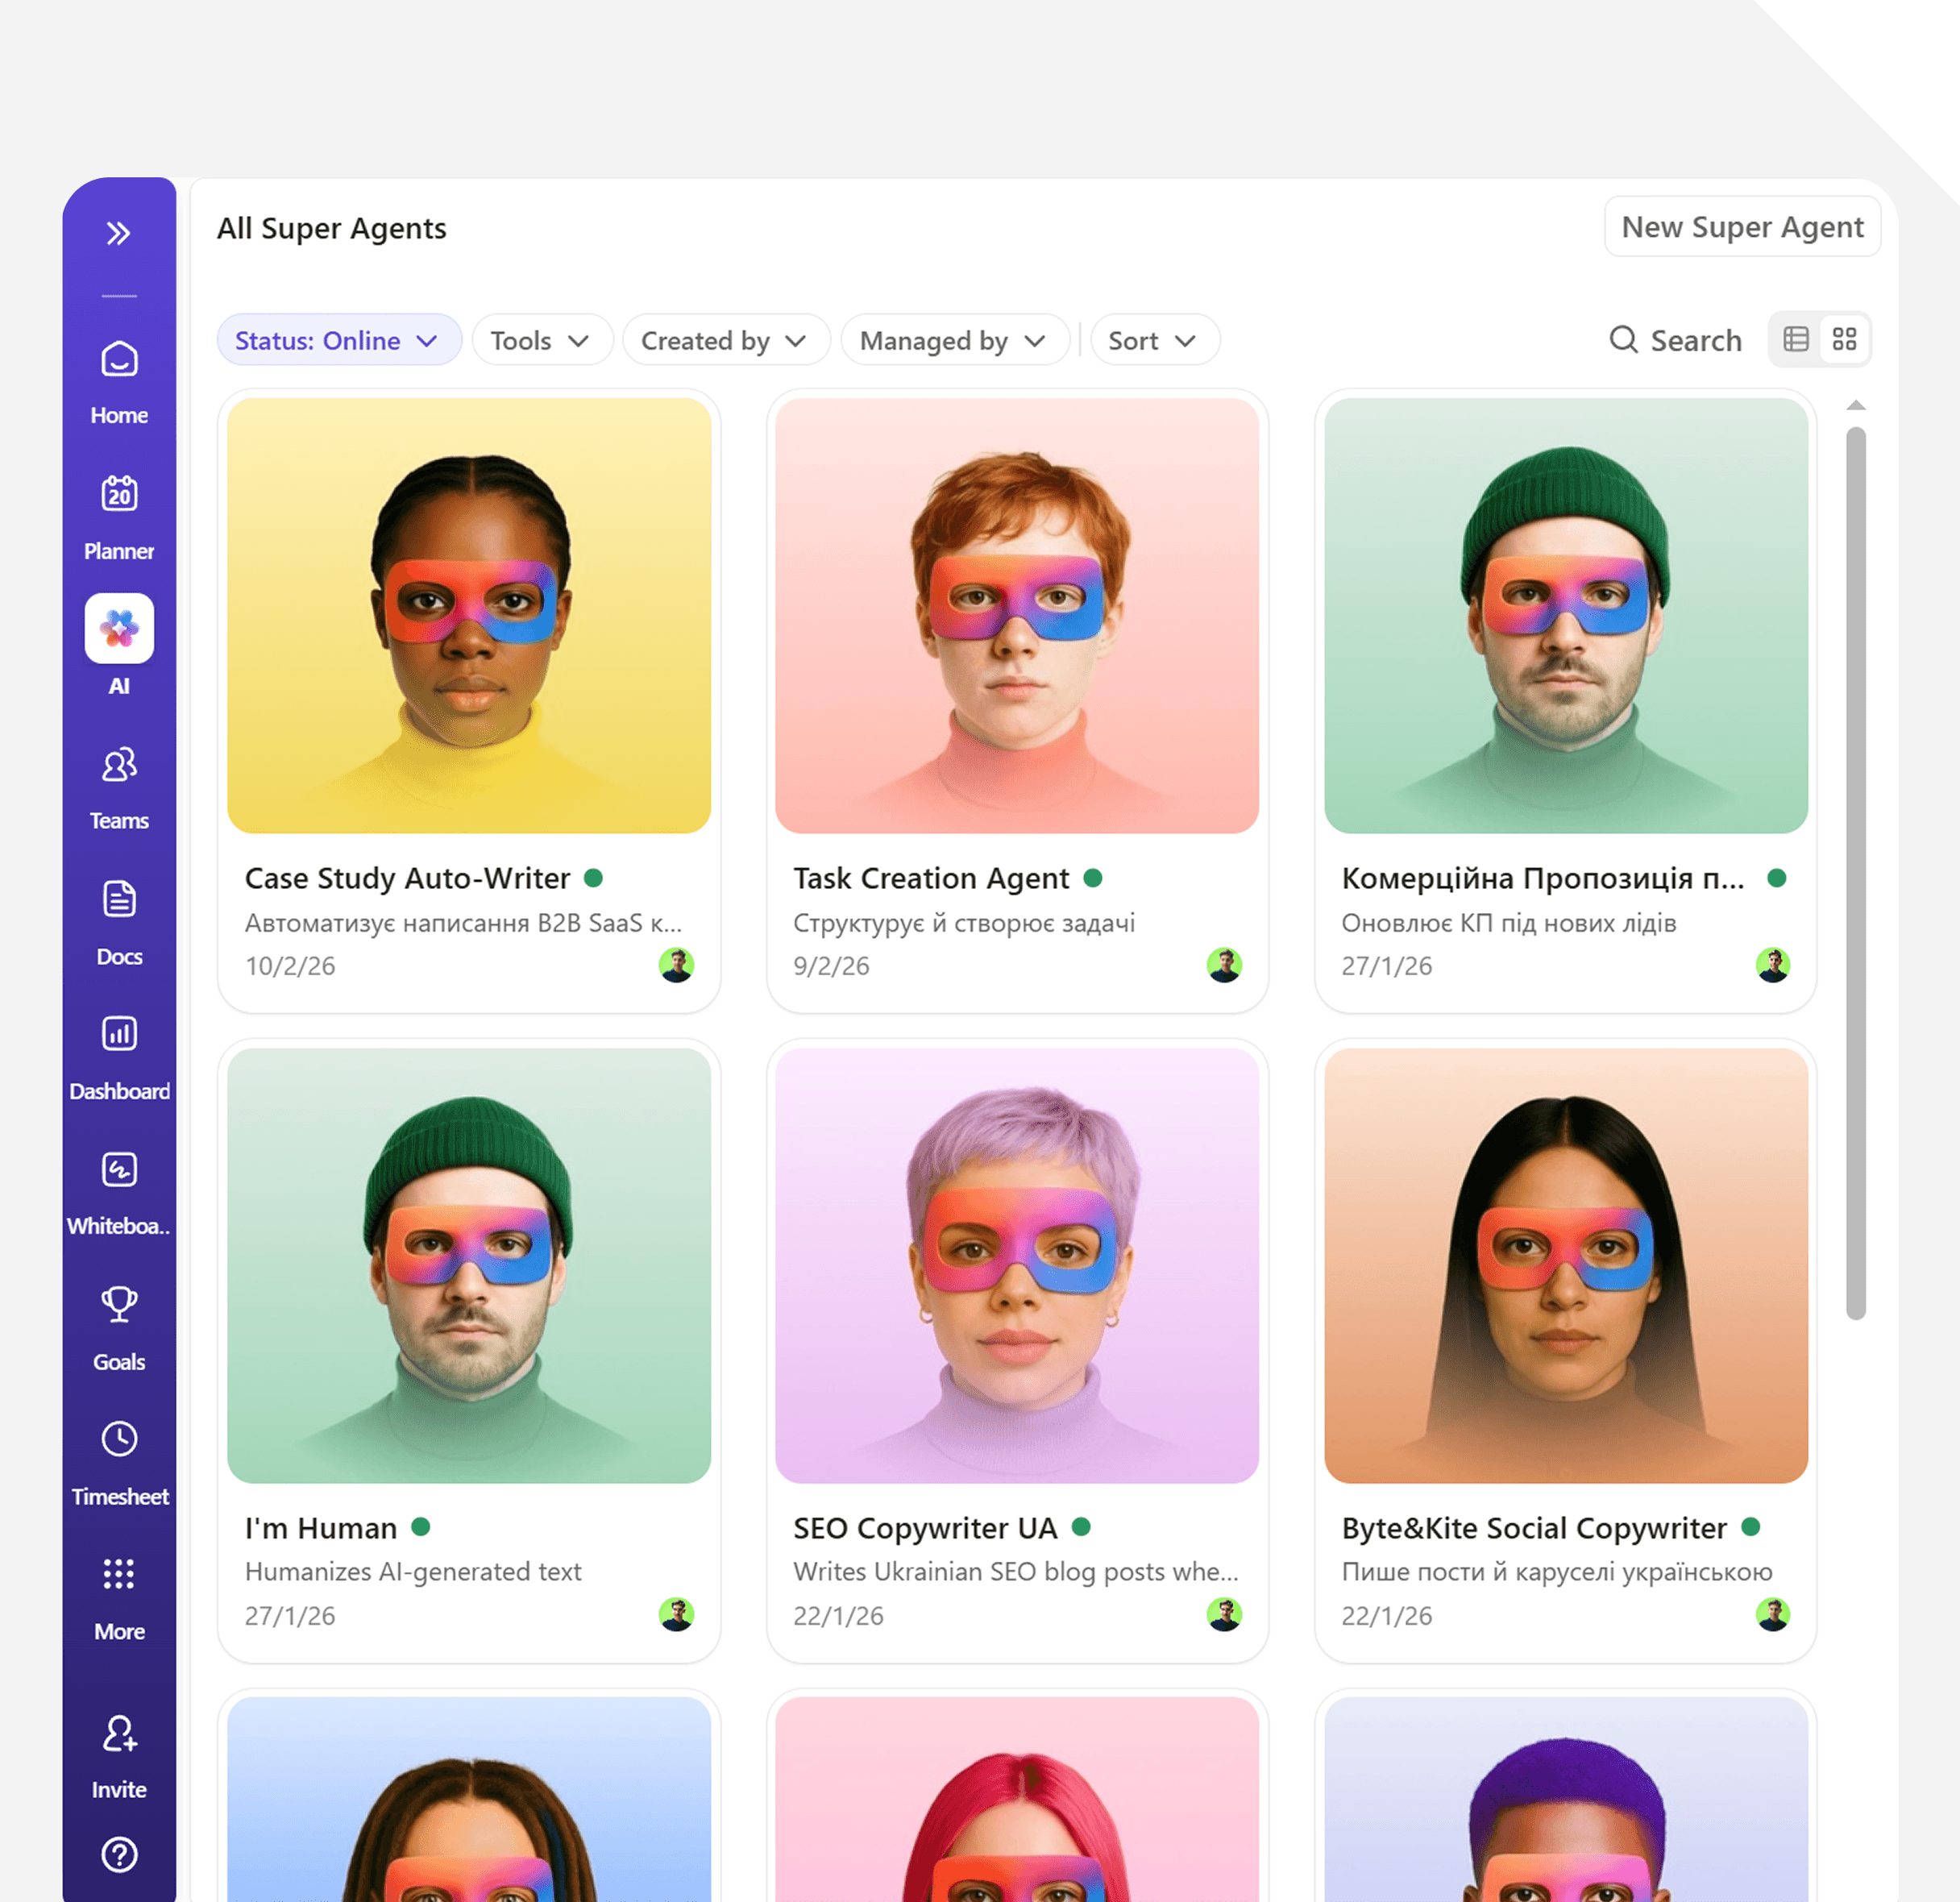Click the New Super Agent button

1741,227
